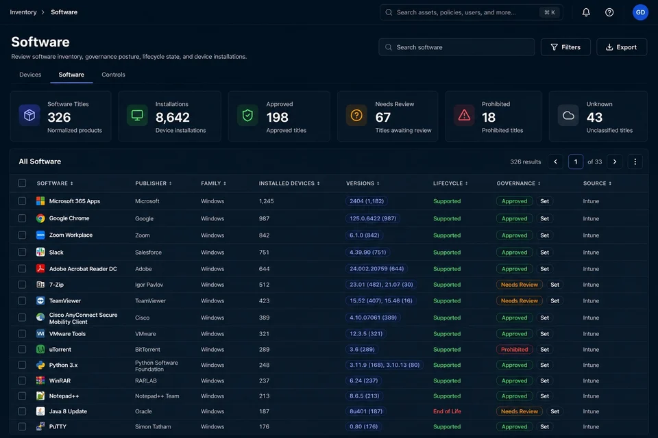This screenshot has width=658, height=438.
Task: Click the TeamViewer app icon
Action: 40,300
